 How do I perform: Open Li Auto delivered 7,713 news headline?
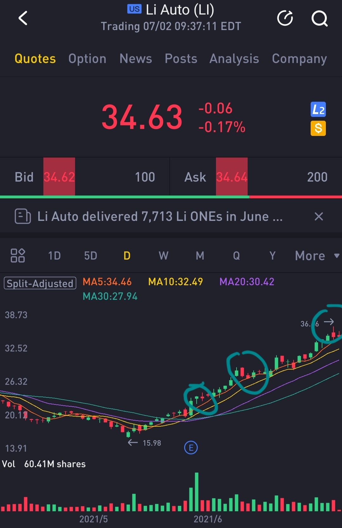pyautogui.click(x=160, y=217)
